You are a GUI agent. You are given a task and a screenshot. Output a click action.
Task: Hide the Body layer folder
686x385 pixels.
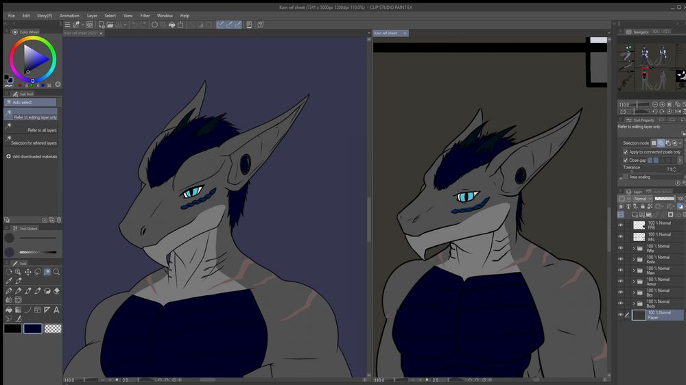coord(621,303)
